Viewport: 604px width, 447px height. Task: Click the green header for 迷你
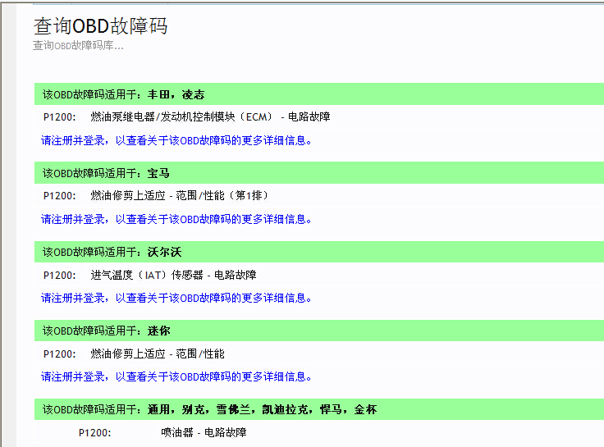(319, 331)
